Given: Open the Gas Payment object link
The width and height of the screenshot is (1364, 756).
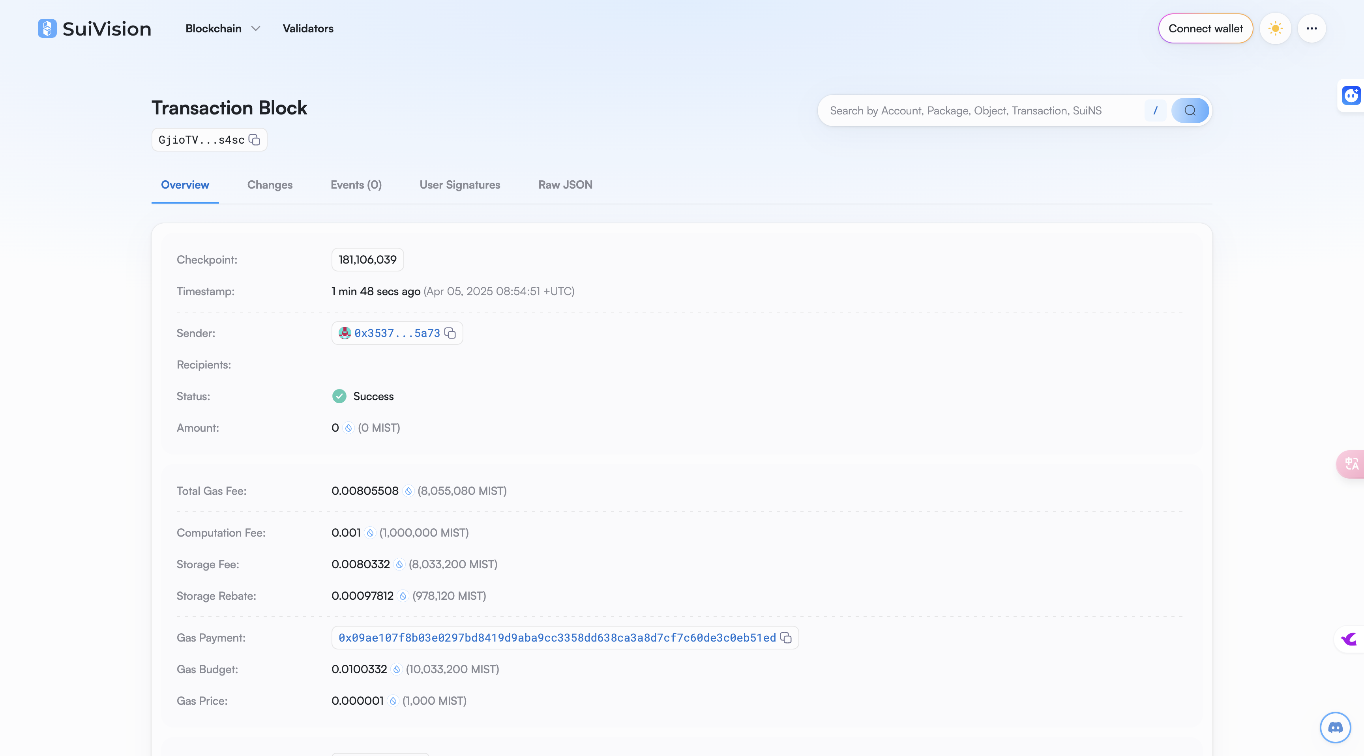Looking at the screenshot, I should click(x=557, y=638).
